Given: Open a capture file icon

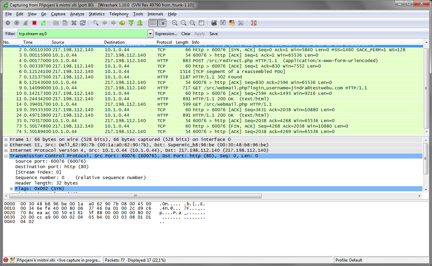Looking at the screenshot, I should point(56,23).
